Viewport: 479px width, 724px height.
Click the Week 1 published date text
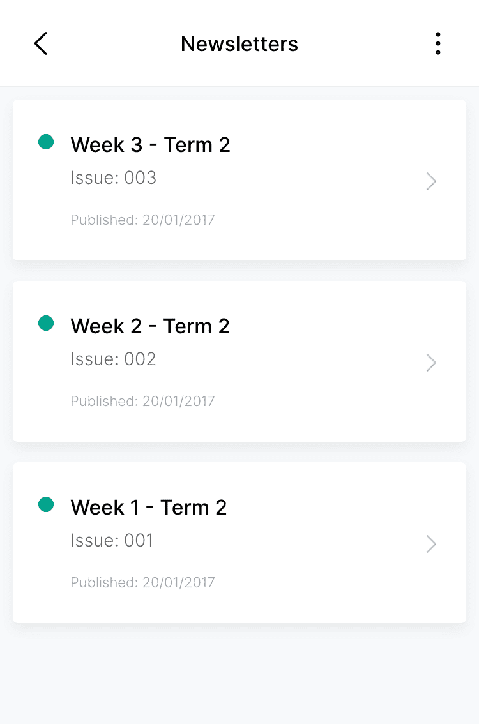142,583
